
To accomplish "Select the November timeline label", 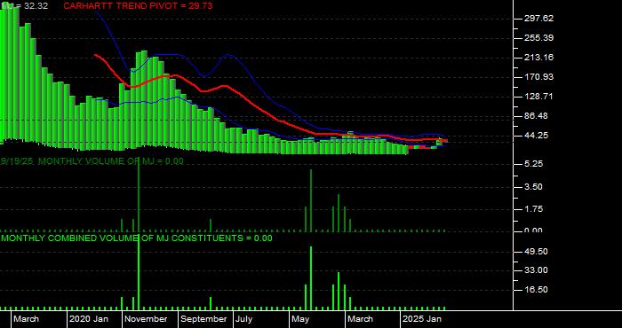I will 146,319.
